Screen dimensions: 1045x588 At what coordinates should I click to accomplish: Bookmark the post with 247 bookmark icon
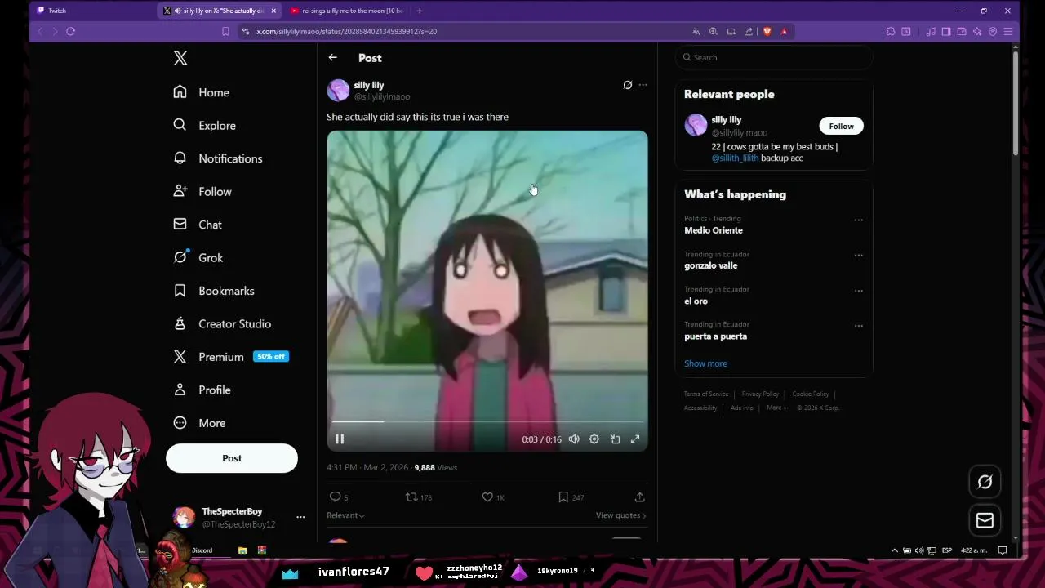coord(563,497)
